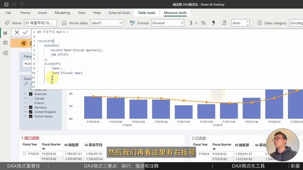Edit the measure Name field
Screen dimensions: 303x170
(41, 23)
